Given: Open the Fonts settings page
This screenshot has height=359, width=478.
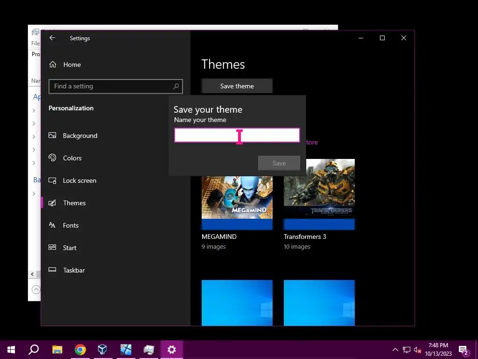Looking at the screenshot, I should pos(63,225).
